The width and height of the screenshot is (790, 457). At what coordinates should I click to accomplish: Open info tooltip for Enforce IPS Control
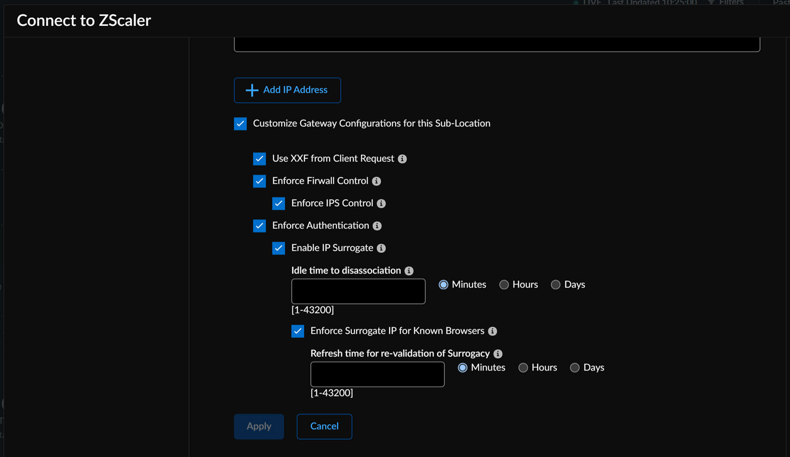pyautogui.click(x=381, y=203)
